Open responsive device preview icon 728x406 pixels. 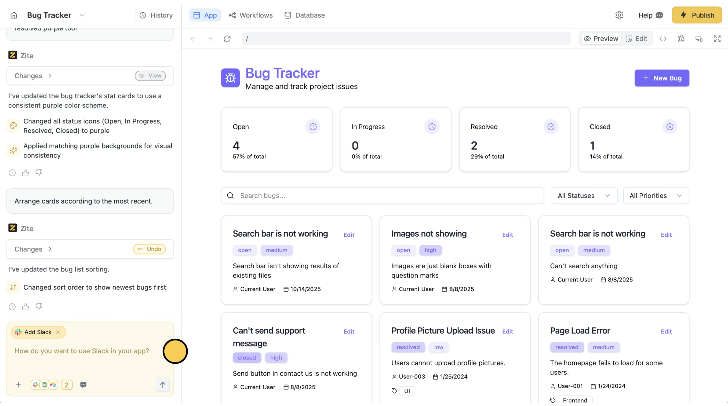point(699,39)
